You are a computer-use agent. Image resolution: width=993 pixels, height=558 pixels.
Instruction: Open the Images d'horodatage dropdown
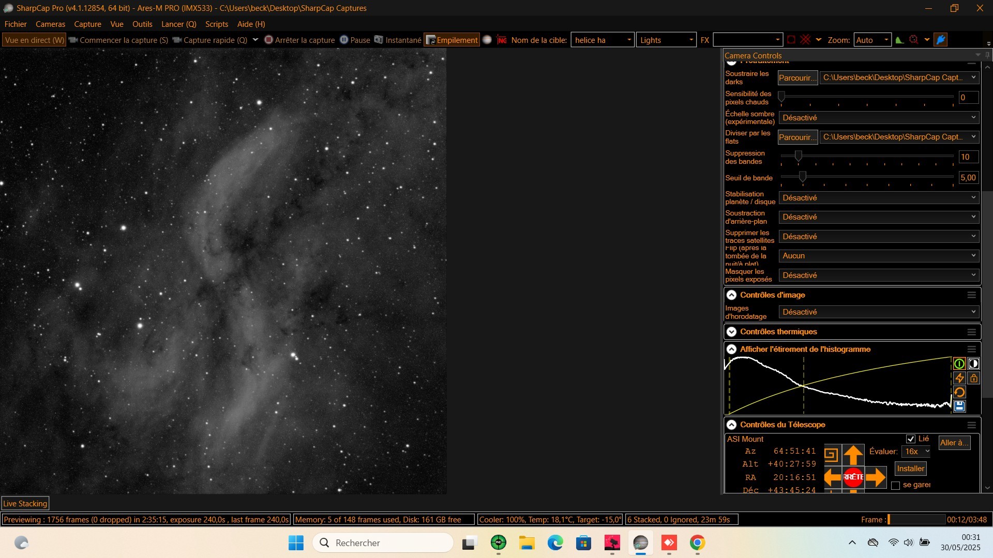pos(879,312)
